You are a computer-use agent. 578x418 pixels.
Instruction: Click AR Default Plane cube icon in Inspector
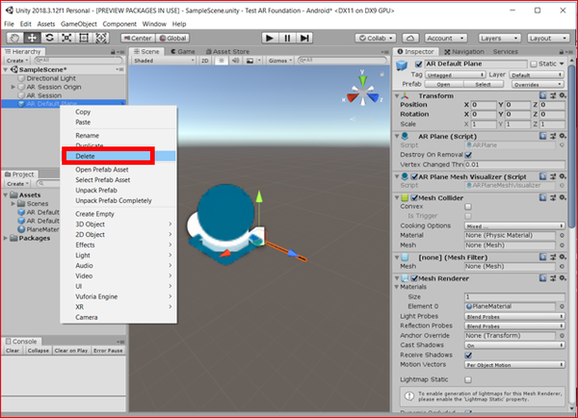pos(402,65)
